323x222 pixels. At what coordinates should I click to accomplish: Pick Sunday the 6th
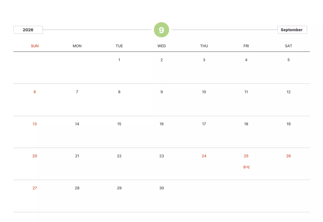point(35,92)
